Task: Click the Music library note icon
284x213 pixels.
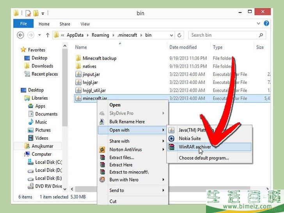Action: [x=31, y=122]
